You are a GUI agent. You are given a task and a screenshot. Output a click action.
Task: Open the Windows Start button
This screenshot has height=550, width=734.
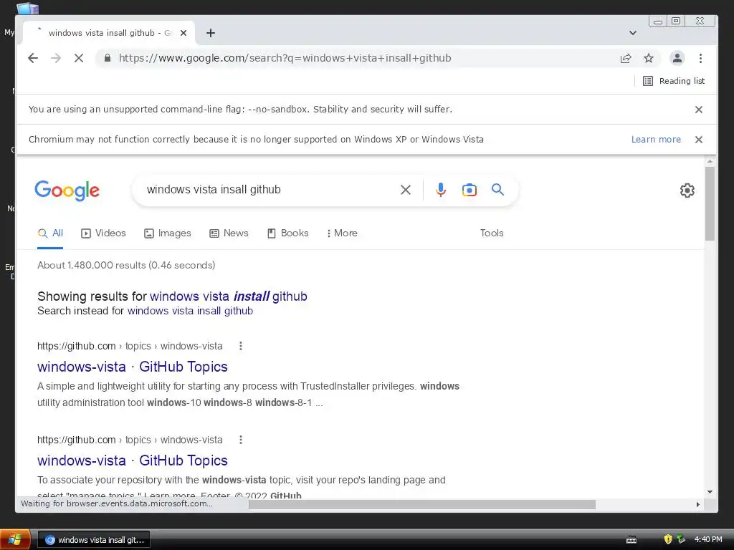click(15, 540)
